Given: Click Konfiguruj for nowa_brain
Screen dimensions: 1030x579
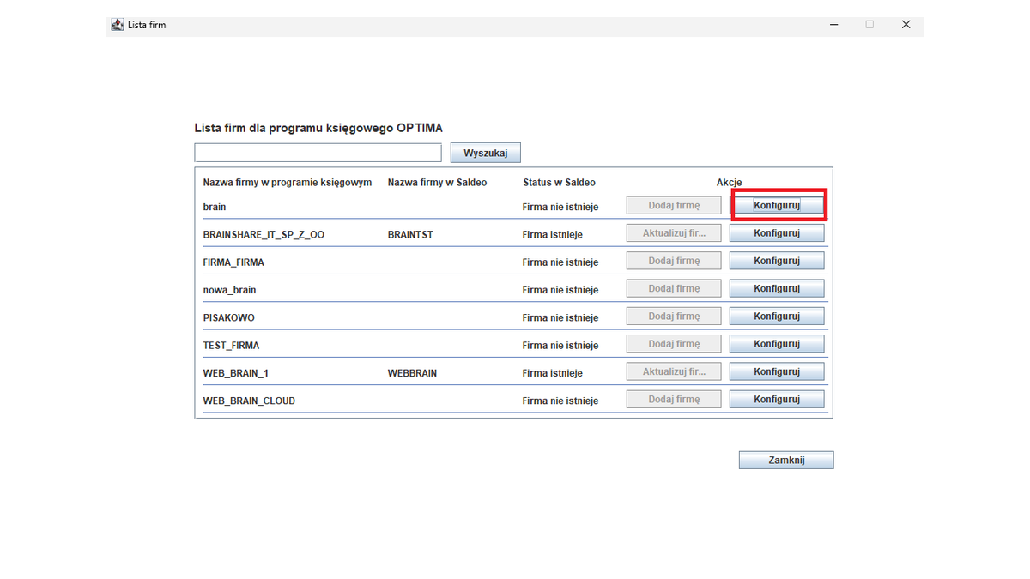Looking at the screenshot, I should 777,288.
